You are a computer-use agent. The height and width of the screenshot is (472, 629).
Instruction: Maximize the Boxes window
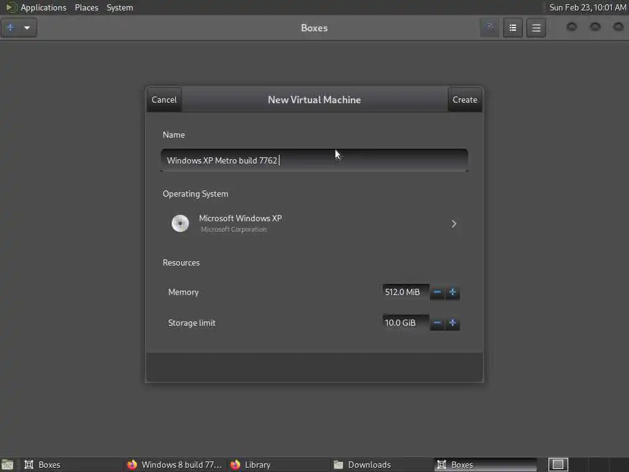[595, 27]
